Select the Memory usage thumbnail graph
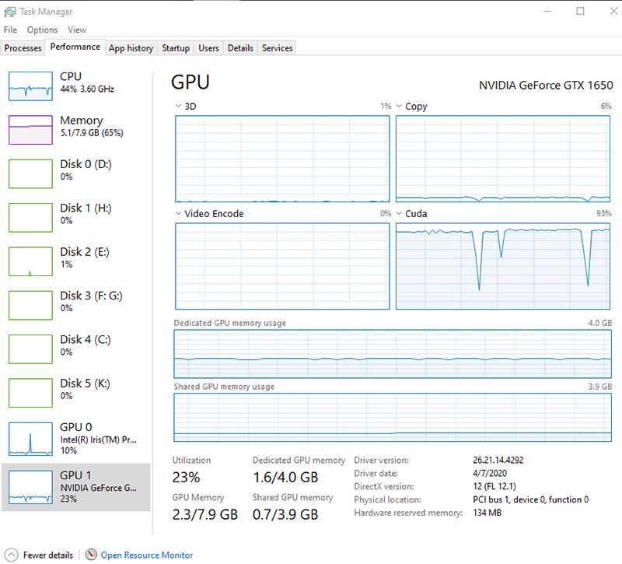Screen dimensions: 622x564 (30, 130)
